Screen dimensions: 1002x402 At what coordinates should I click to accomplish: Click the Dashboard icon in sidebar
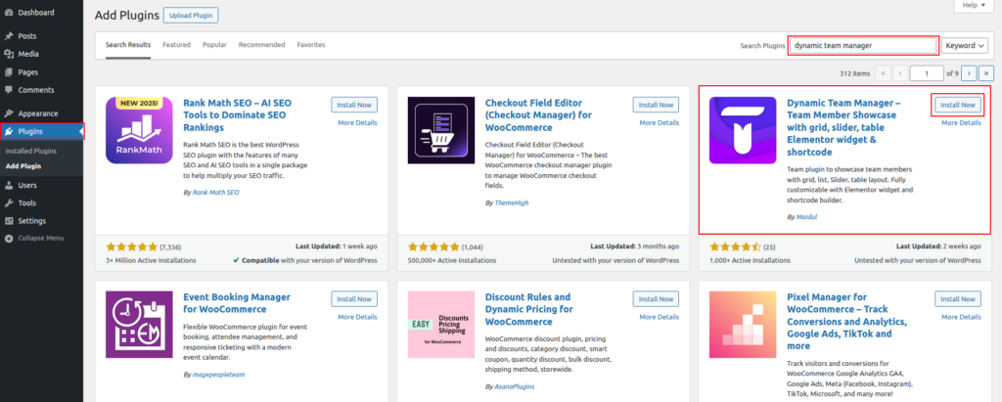(8, 13)
